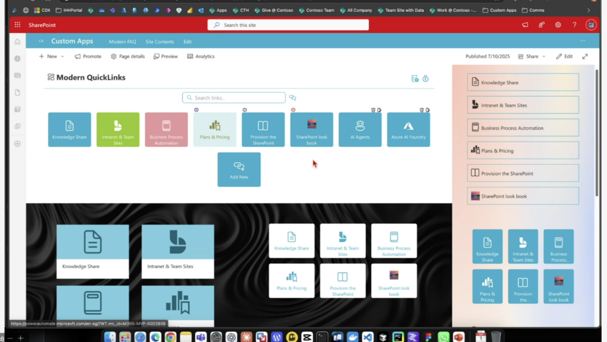Click the Add New tile
This screenshot has width=607, height=342.
[x=239, y=170]
